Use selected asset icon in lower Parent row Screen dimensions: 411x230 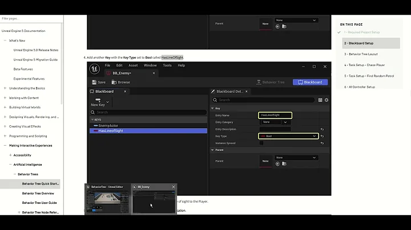pos(277,164)
